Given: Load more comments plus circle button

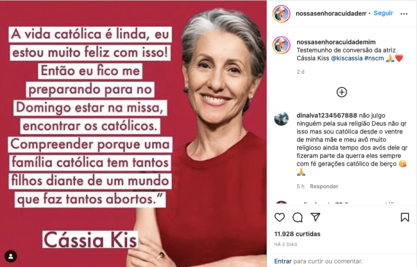Looking at the screenshot, I should tap(342, 92).
